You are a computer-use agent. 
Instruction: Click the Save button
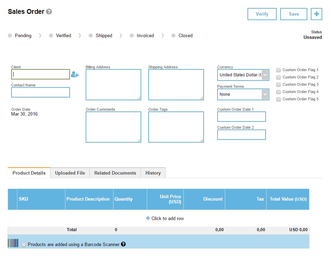pyautogui.click(x=294, y=14)
